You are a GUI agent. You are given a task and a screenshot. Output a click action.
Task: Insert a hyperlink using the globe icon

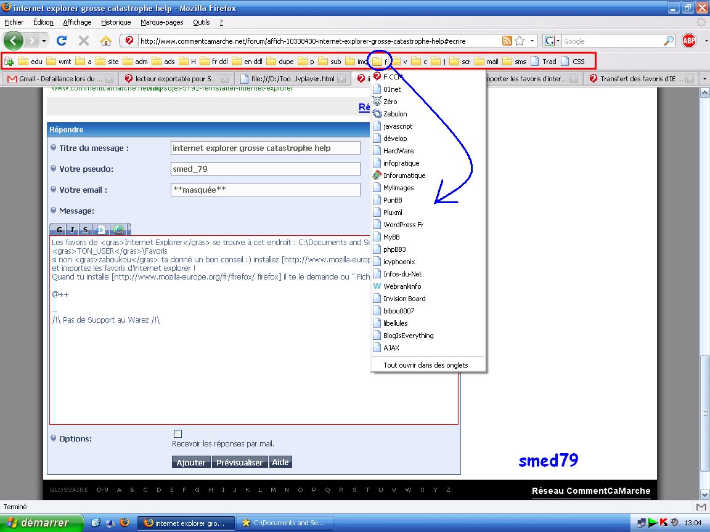coord(118,230)
